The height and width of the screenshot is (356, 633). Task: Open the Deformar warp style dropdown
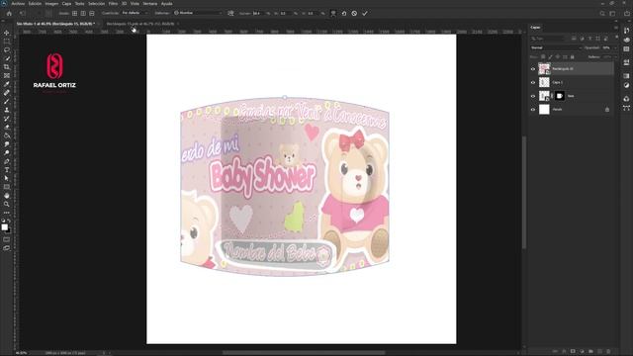click(198, 13)
